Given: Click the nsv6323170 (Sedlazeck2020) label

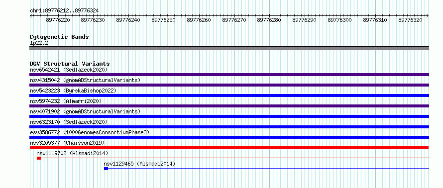Looking at the screenshot, I should click(x=69, y=122).
